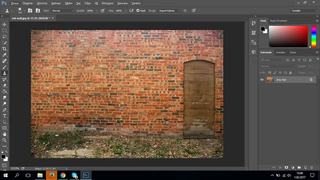The image size is (320, 180).
Task: Open the Filtre menu
Action: tap(87, 3)
